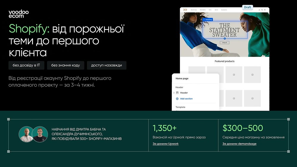
Task: Click the third product placeholder in top row
Action: pos(234,75)
